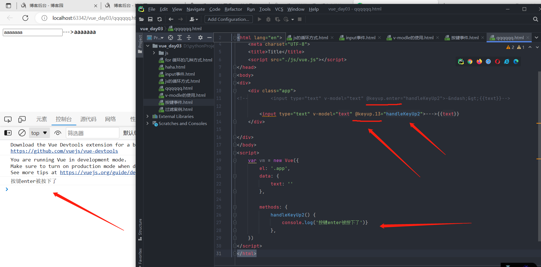Viewport: 541px width, 267px height.
Task: Open the File menu
Action: pyautogui.click(x=152, y=9)
